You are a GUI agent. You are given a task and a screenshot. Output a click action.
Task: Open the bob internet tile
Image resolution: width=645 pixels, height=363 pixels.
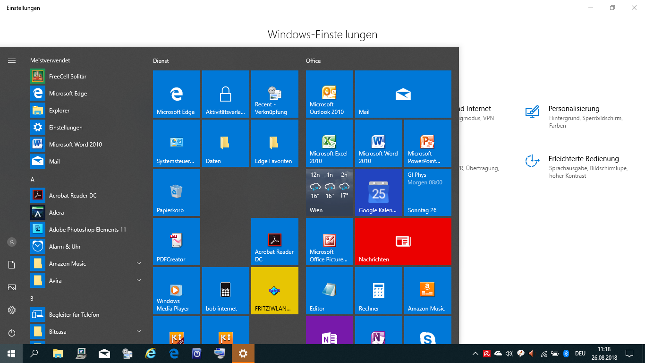(226, 291)
